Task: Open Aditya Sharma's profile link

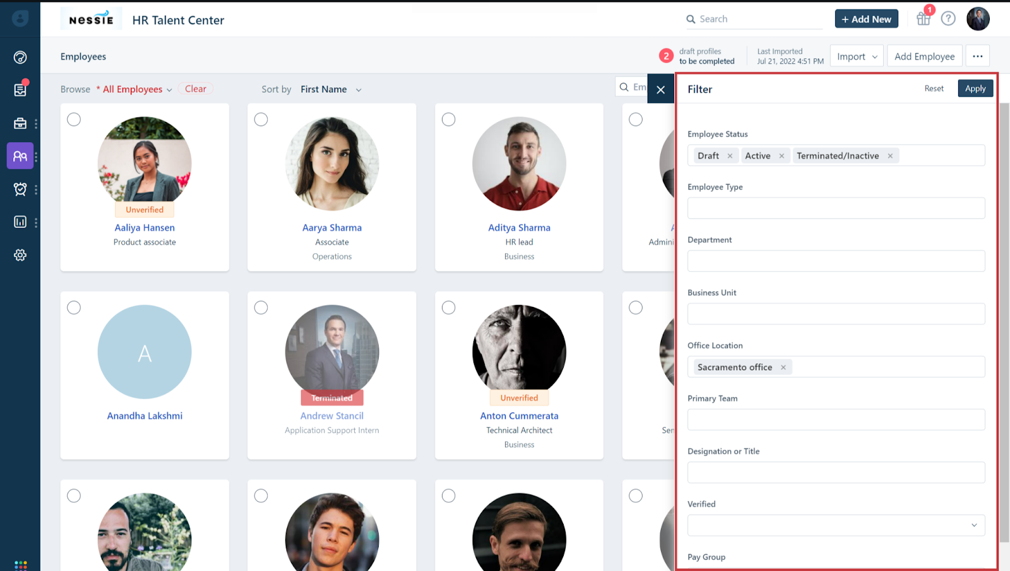Action: click(519, 227)
